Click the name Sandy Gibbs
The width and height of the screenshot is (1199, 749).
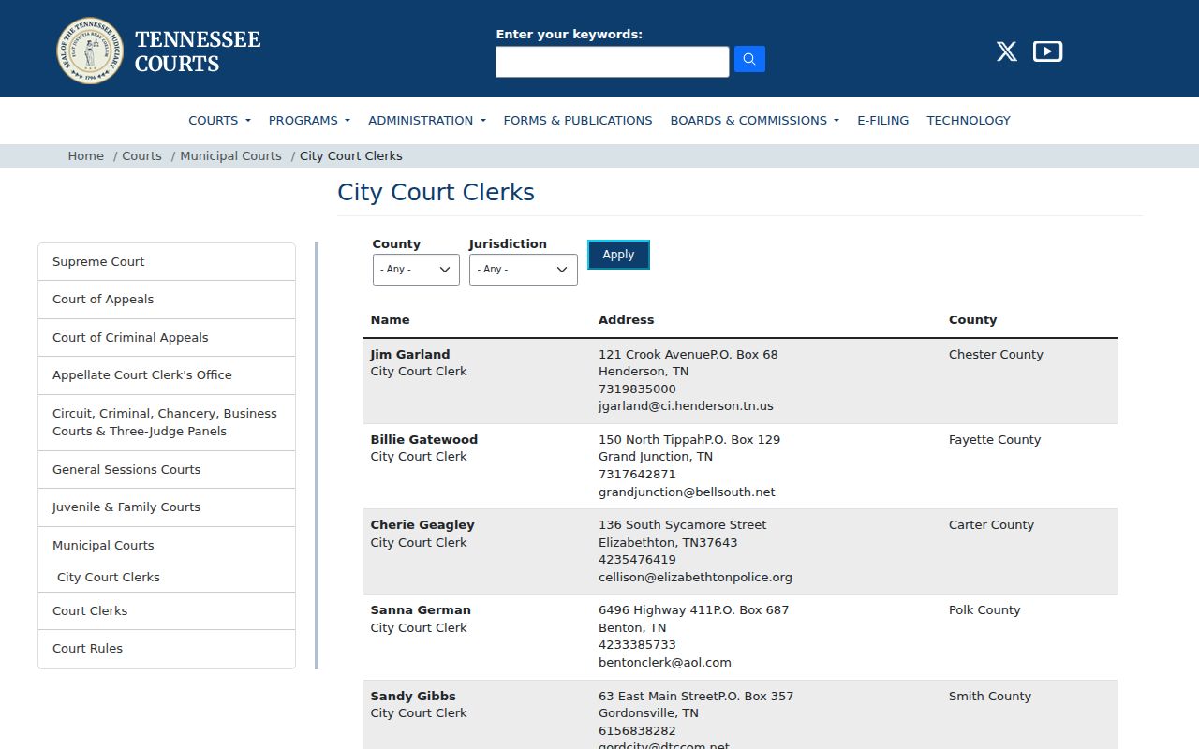tap(413, 697)
